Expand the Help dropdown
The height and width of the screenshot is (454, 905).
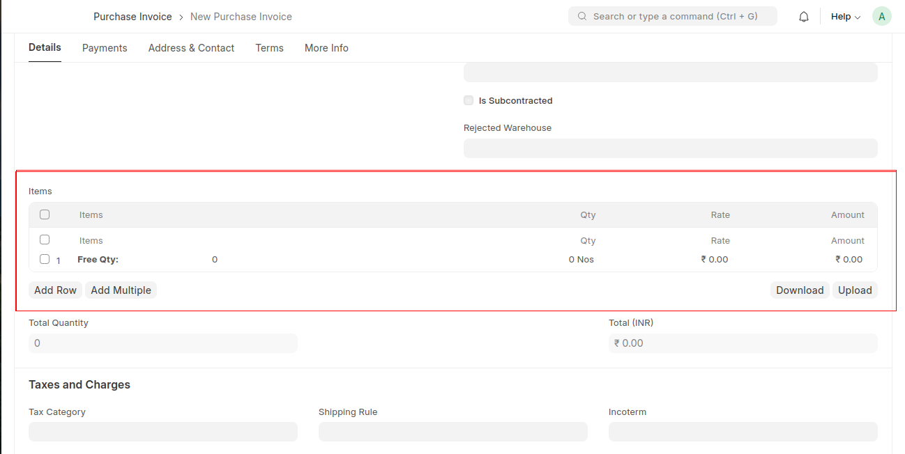click(845, 17)
